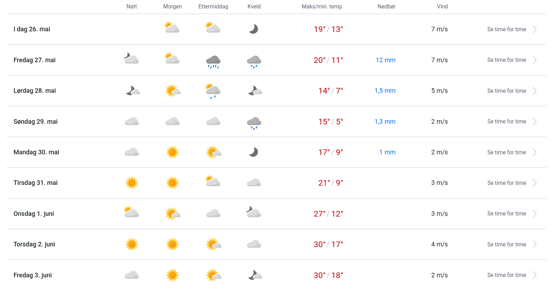Click the Torsdag 2. juni day label
The width and height of the screenshot is (553, 290).
pyautogui.click(x=34, y=244)
